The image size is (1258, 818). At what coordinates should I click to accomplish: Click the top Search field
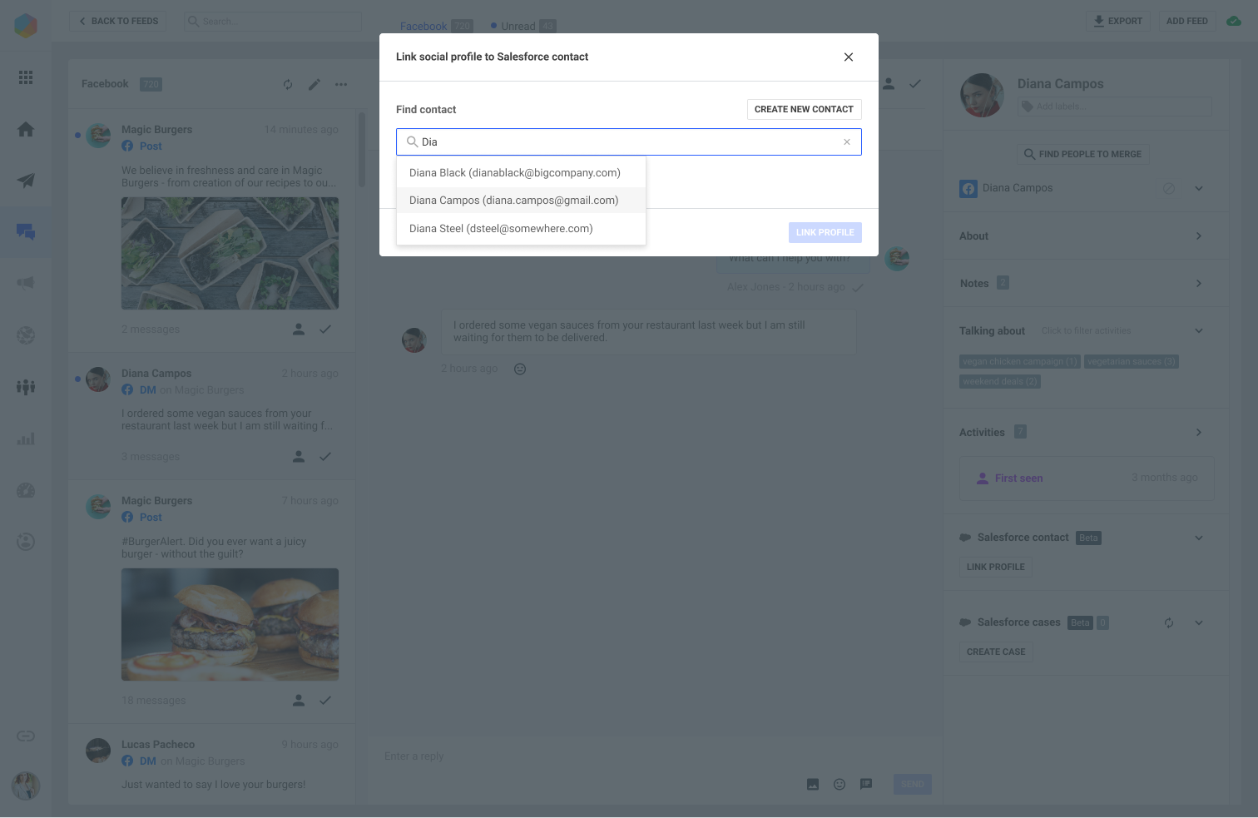pos(273,22)
